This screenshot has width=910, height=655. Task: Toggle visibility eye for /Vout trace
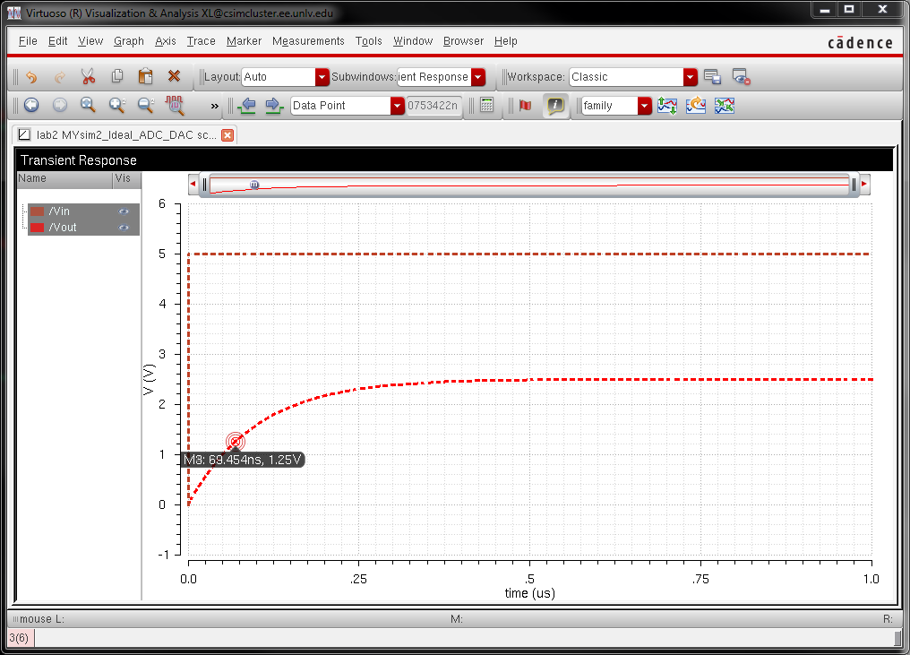[x=124, y=228]
